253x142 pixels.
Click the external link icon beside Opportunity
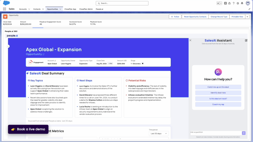pyautogui.click(x=43, y=54)
